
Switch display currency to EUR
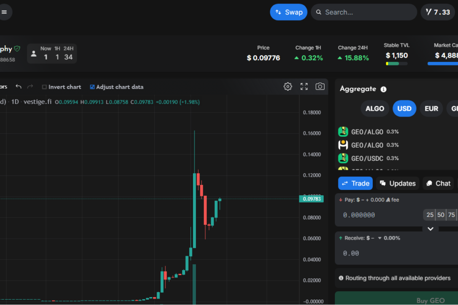point(431,109)
